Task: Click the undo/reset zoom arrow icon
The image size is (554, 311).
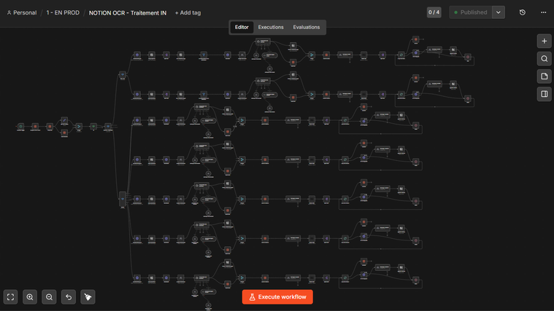Action: click(x=69, y=297)
